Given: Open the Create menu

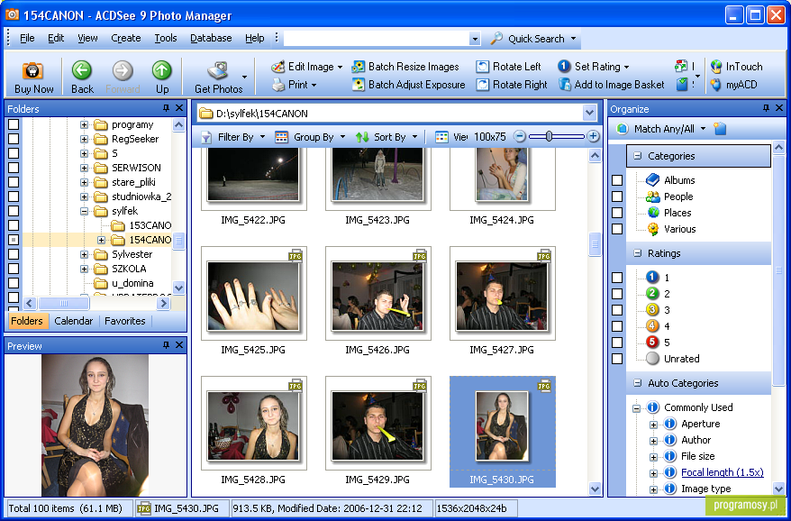Looking at the screenshot, I should (125, 38).
